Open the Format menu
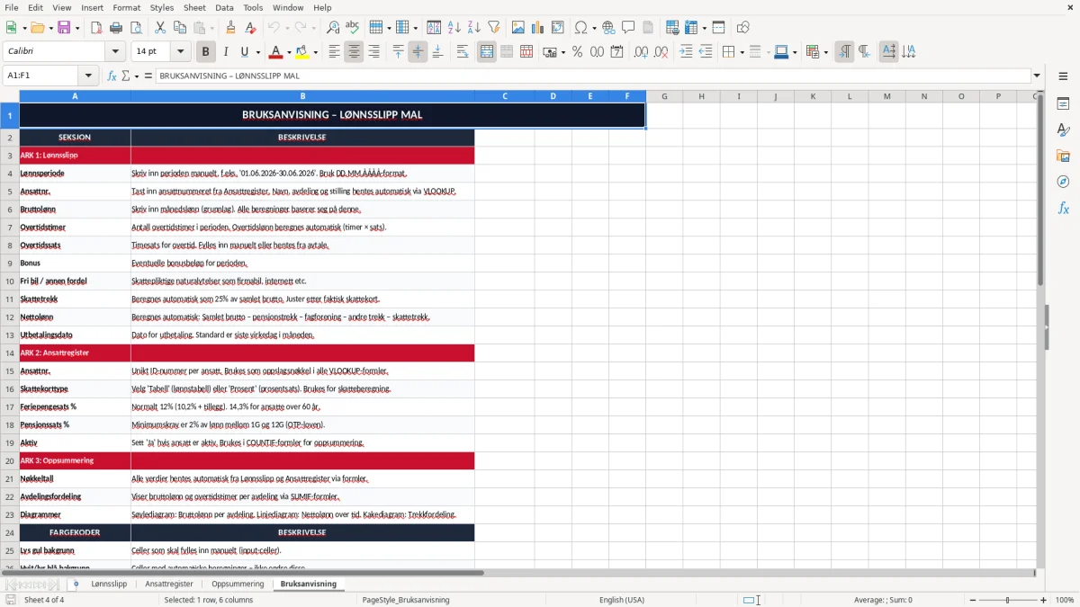The height and width of the screenshot is (607, 1080). (x=126, y=7)
